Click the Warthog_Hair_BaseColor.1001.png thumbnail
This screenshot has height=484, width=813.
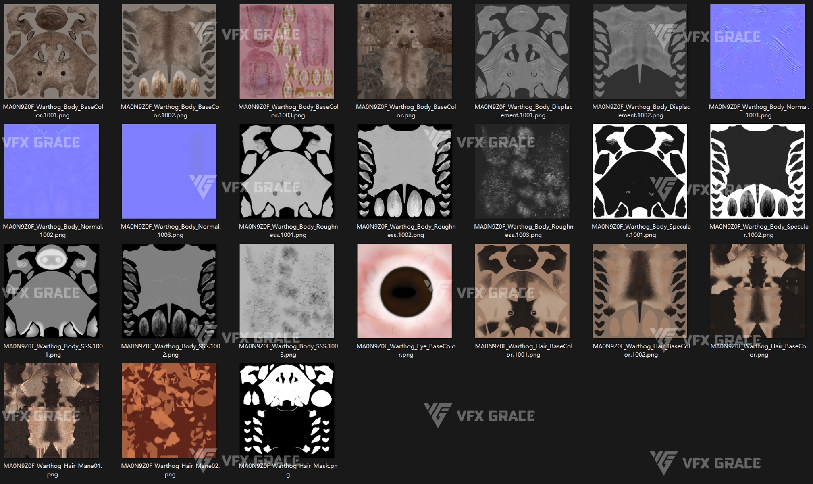(522, 291)
